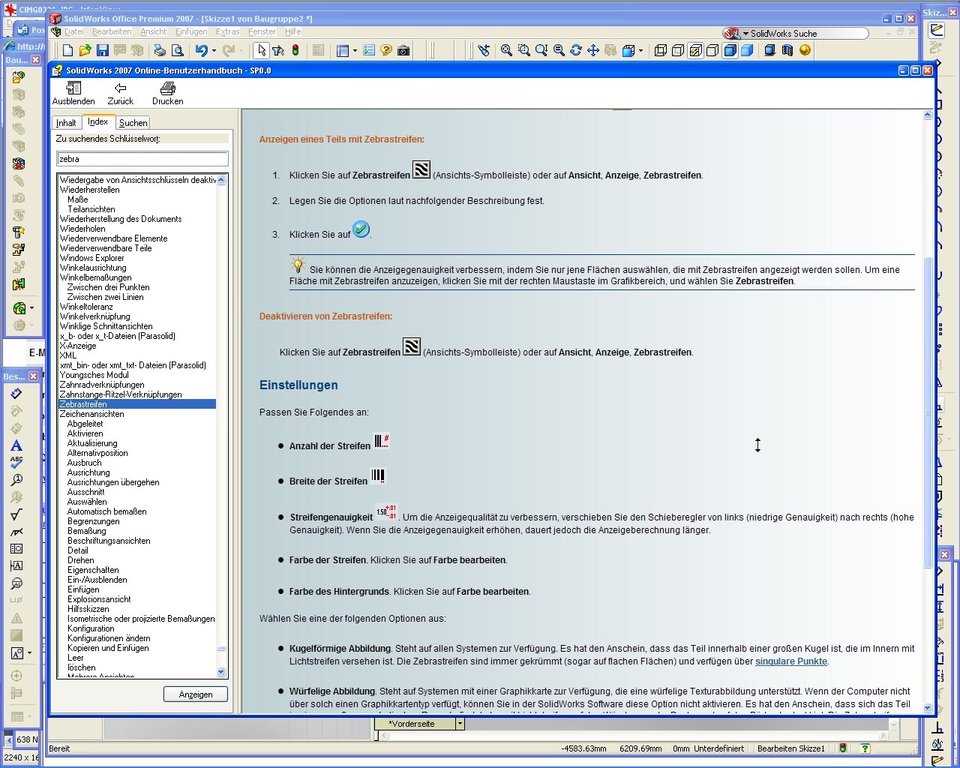Click the Zoom to Area icon
Viewport: 960px width, 768px height.
(523, 50)
